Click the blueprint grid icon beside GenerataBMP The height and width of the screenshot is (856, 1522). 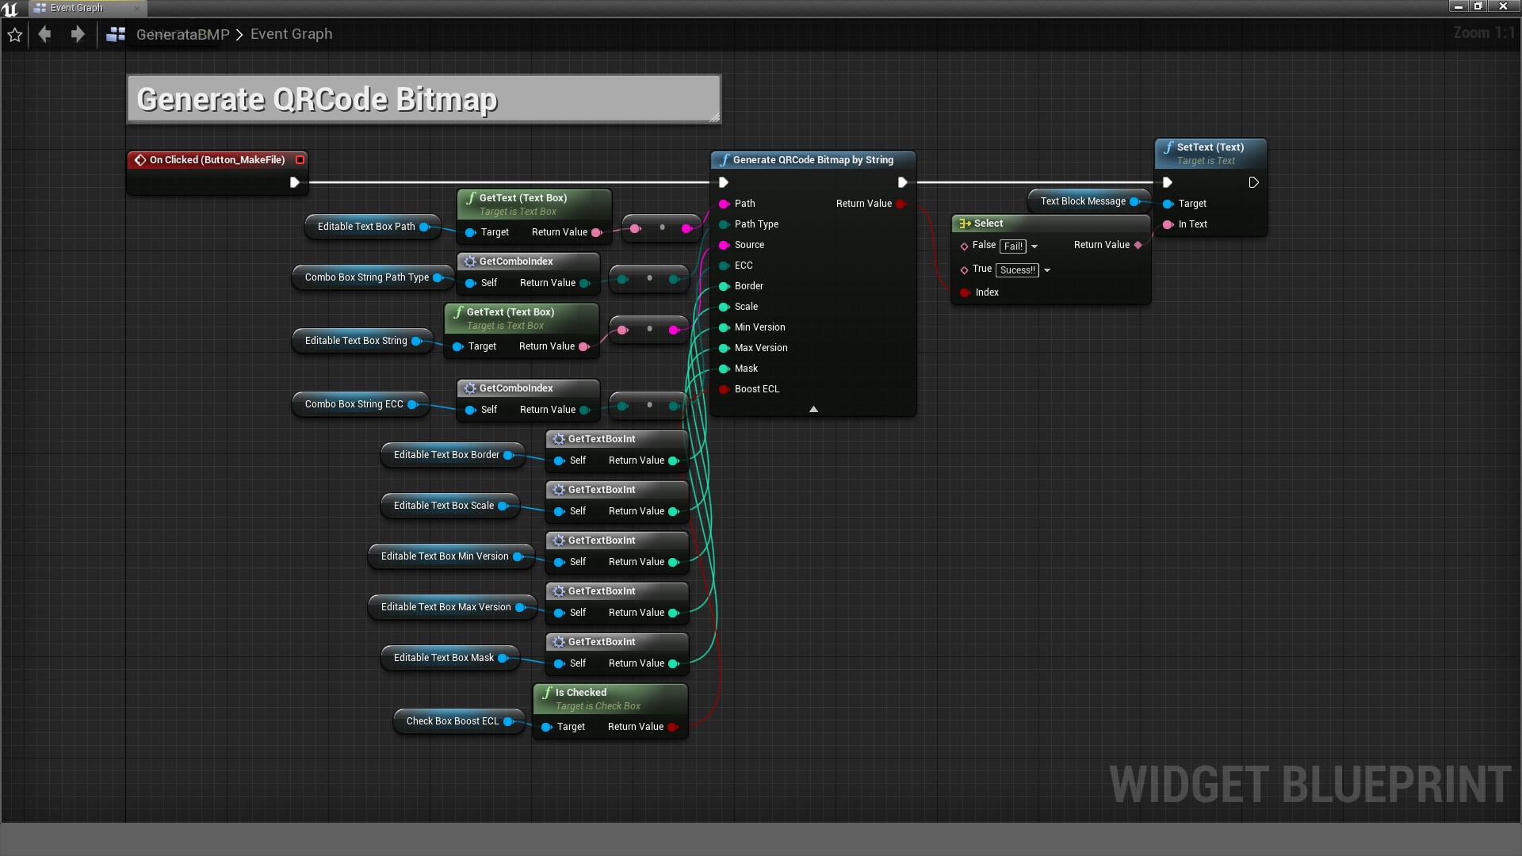[116, 34]
